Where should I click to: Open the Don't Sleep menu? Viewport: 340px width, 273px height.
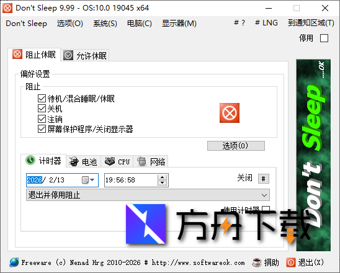26,23
